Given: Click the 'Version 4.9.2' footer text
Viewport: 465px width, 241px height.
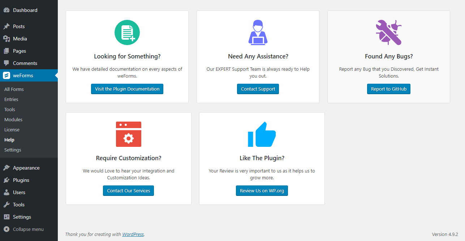Looking at the screenshot, I should pyautogui.click(x=445, y=234).
